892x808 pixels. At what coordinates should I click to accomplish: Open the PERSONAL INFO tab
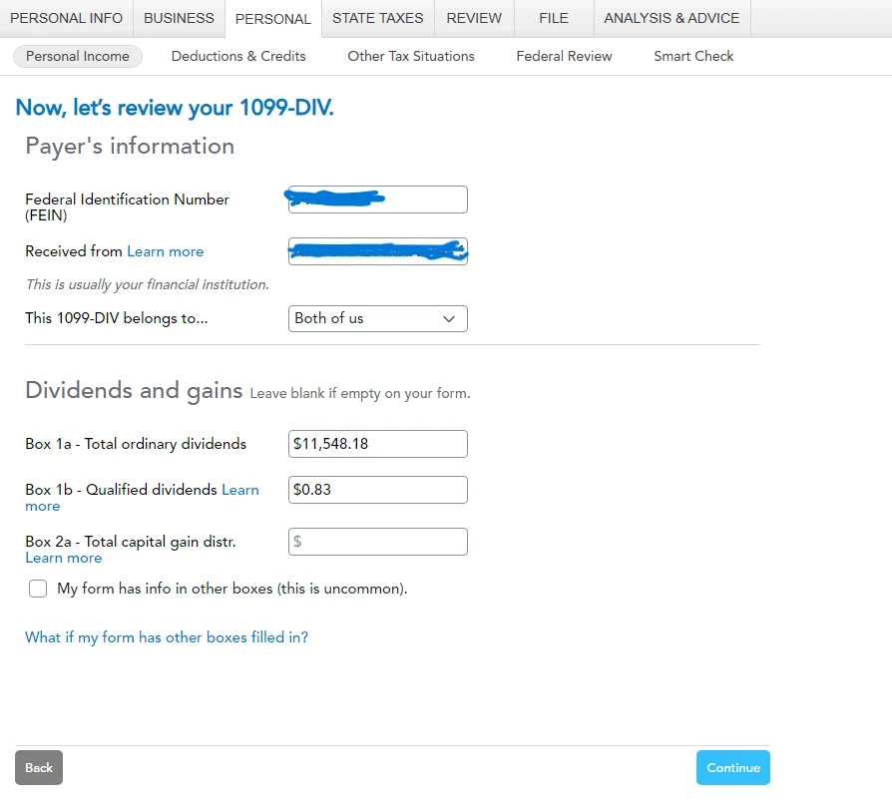(66, 18)
